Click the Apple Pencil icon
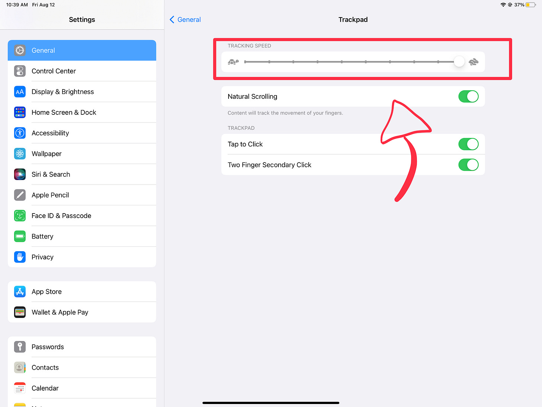The image size is (542, 407). [x=20, y=195]
